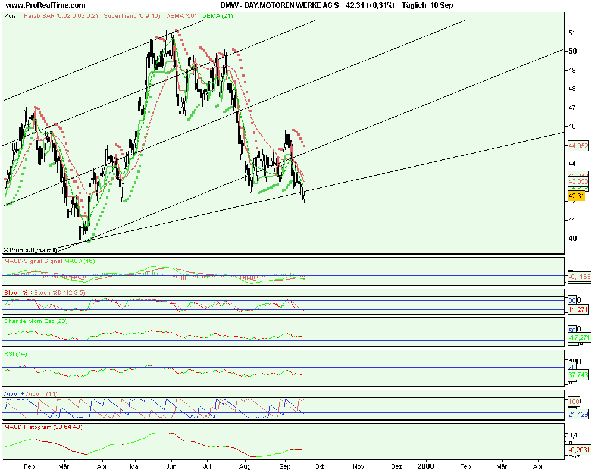
Task: Click the Mai month label on time axis
Action: point(134,466)
